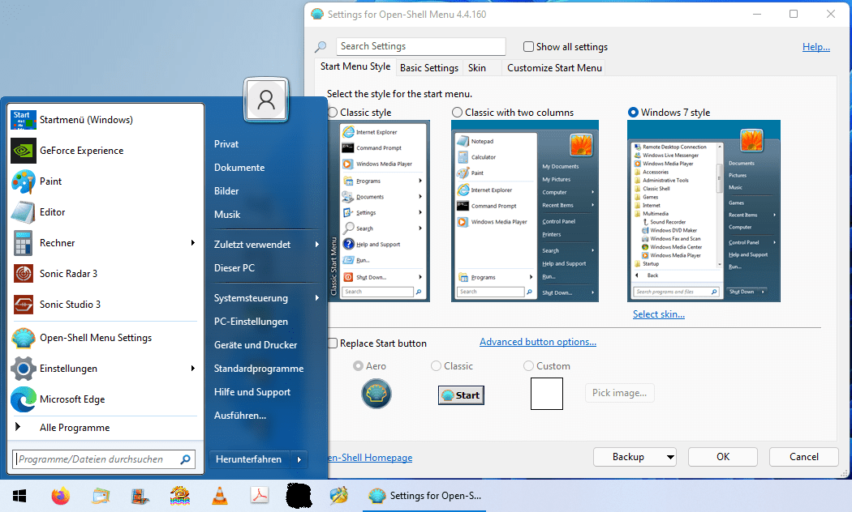Select Classic with two columns option
This screenshot has width=852, height=512.
coord(458,113)
